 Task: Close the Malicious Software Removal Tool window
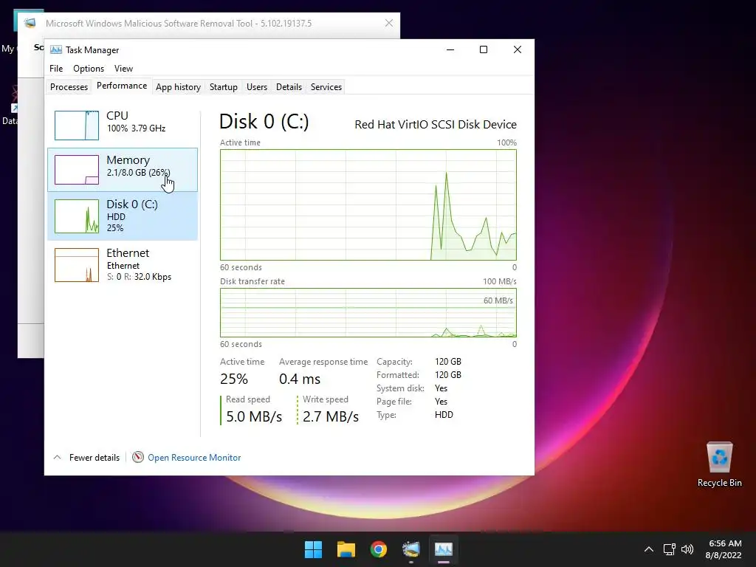tap(388, 23)
